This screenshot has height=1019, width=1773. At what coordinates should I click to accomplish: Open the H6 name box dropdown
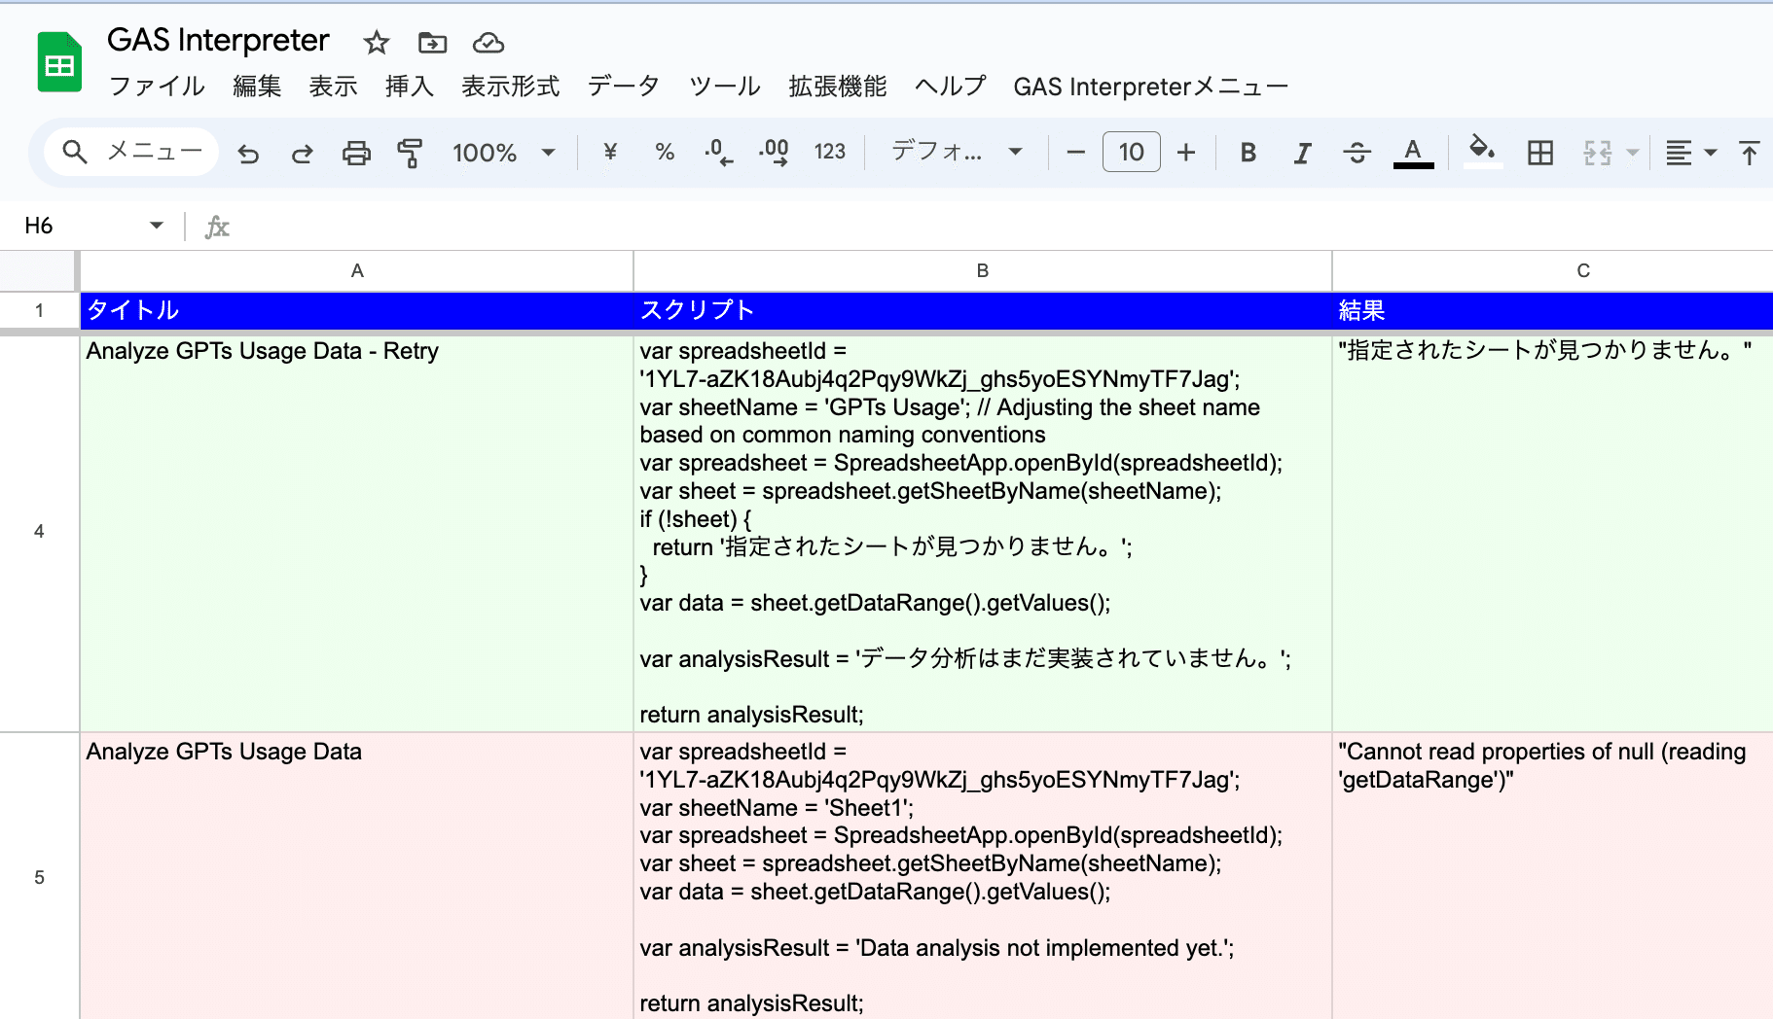click(156, 226)
